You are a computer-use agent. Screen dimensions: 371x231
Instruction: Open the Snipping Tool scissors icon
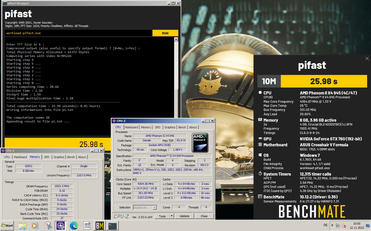[48, 226]
